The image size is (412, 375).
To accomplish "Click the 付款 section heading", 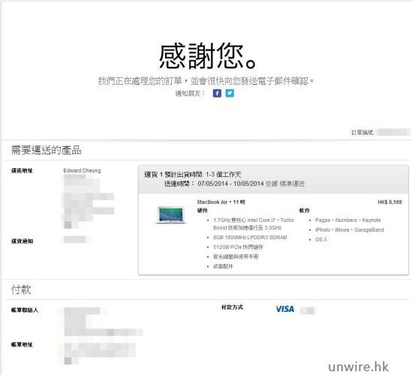I will [x=21, y=289].
